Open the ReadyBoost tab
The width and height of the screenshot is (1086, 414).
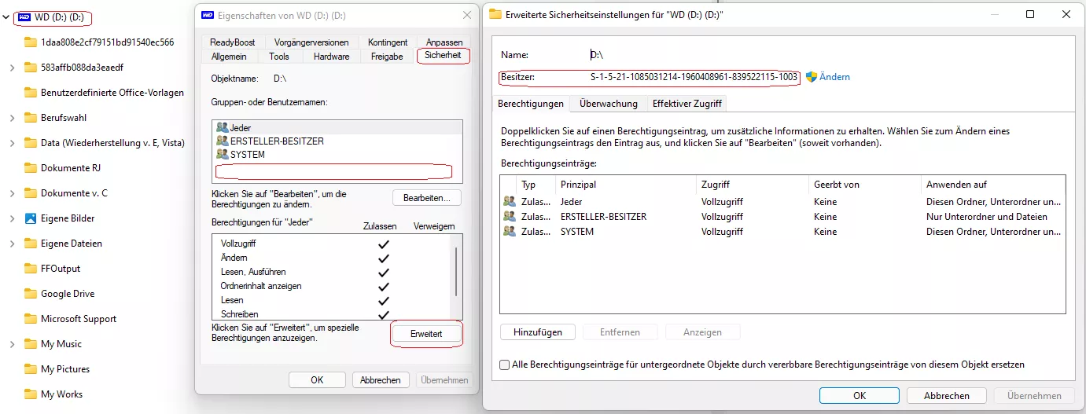coord(232,42)
